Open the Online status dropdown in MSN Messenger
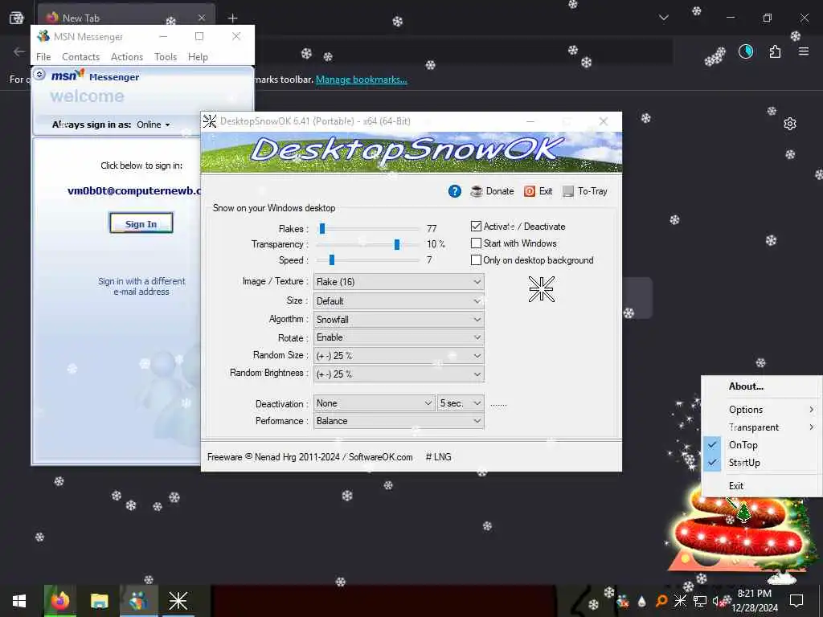 click(154, 125)
